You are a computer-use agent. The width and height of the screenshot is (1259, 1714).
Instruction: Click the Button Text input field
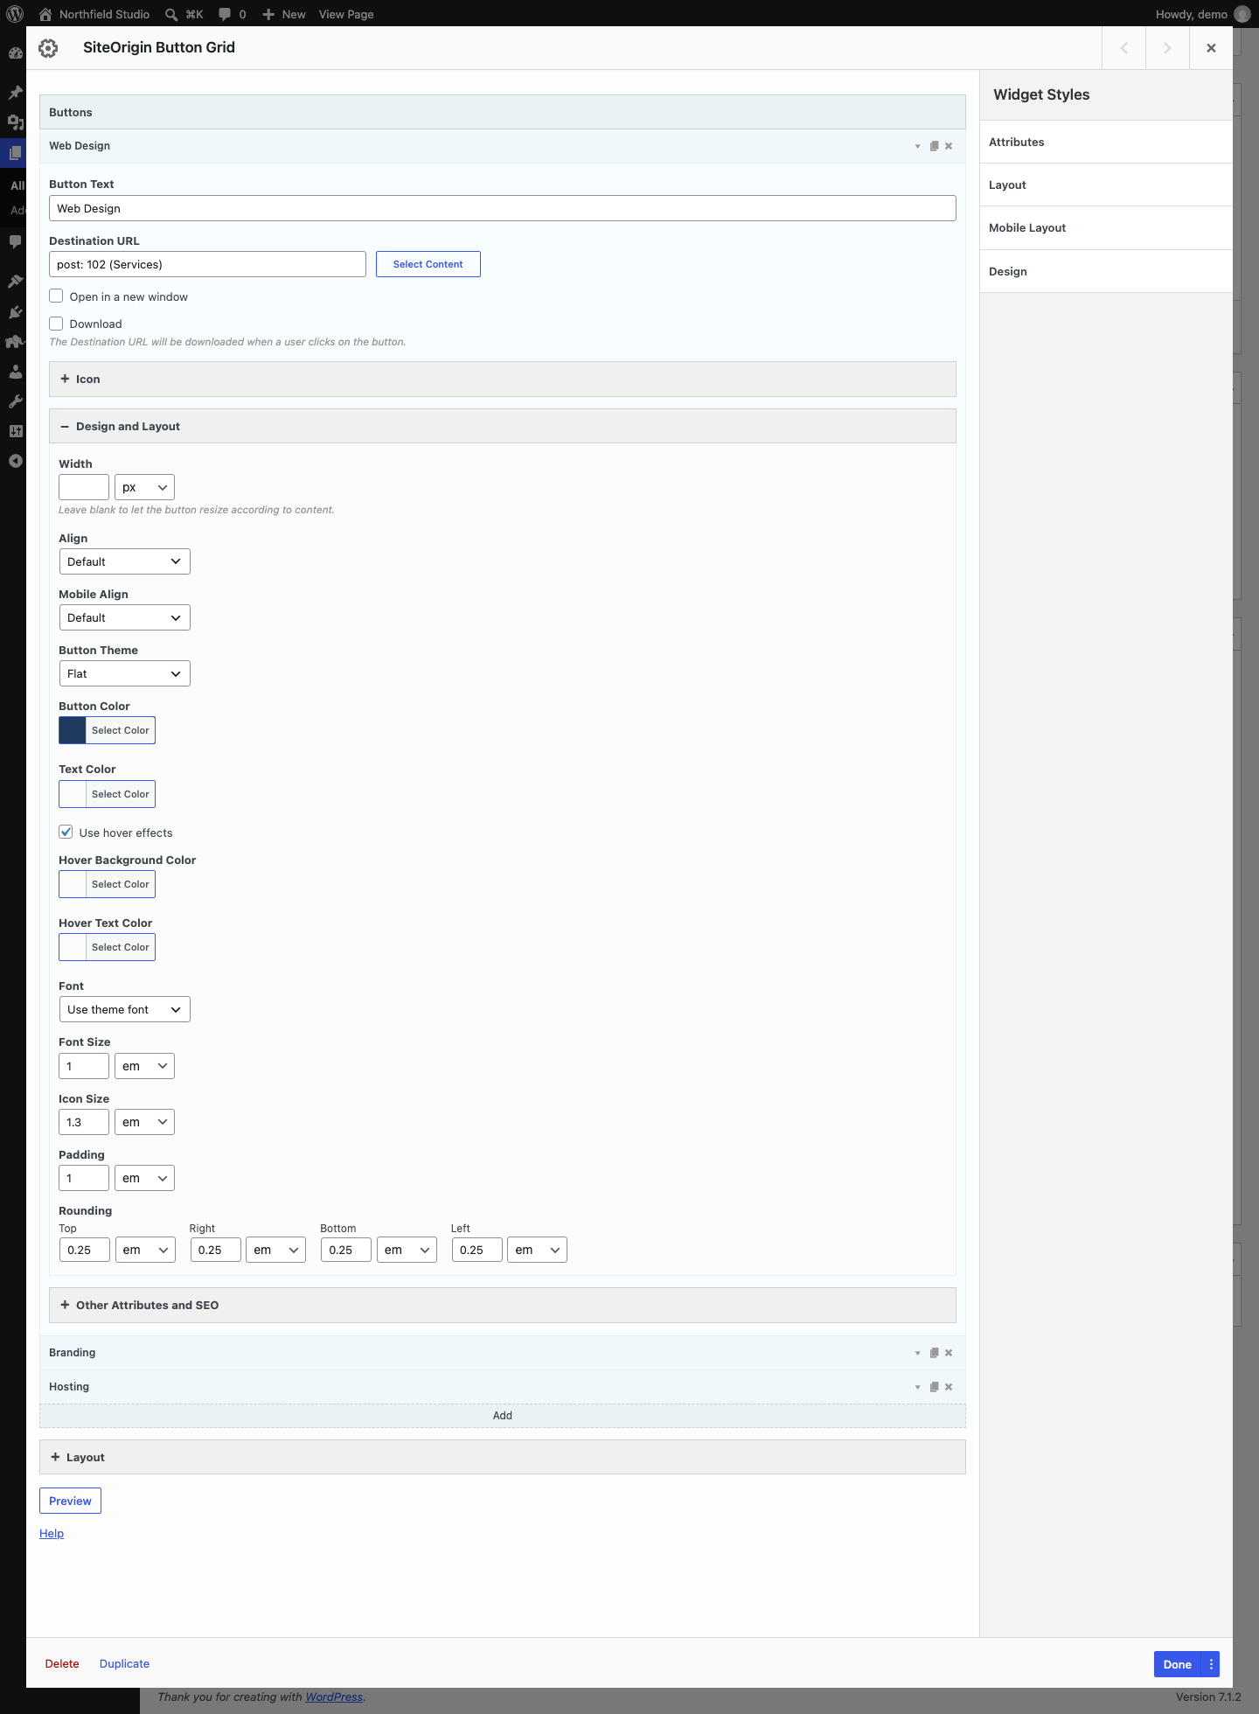pos(503,208)
